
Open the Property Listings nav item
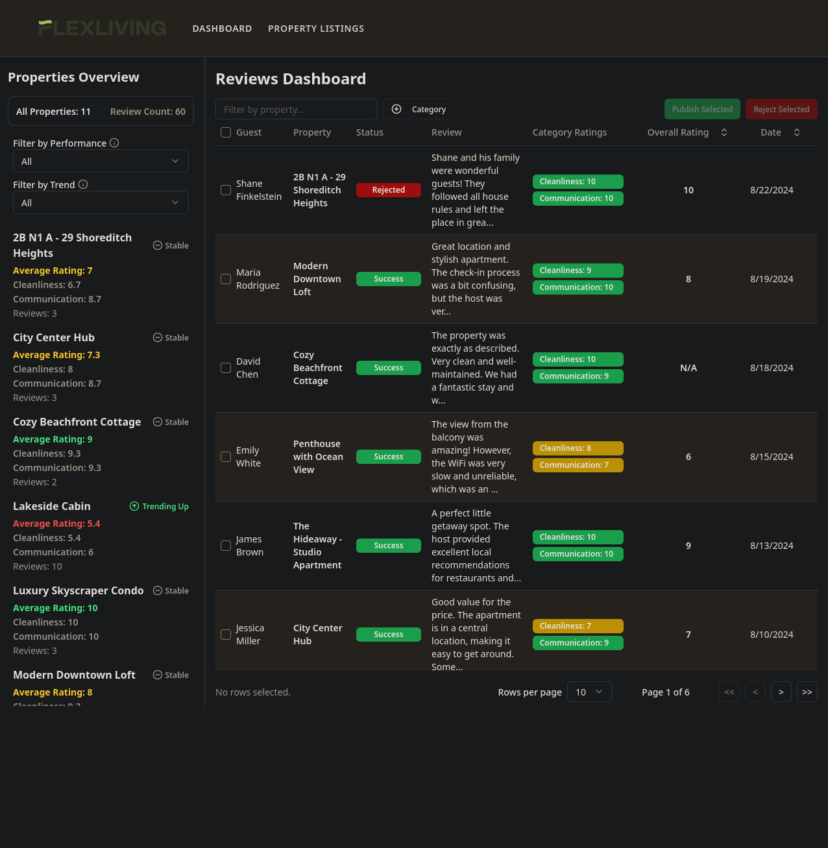[316, 29]
